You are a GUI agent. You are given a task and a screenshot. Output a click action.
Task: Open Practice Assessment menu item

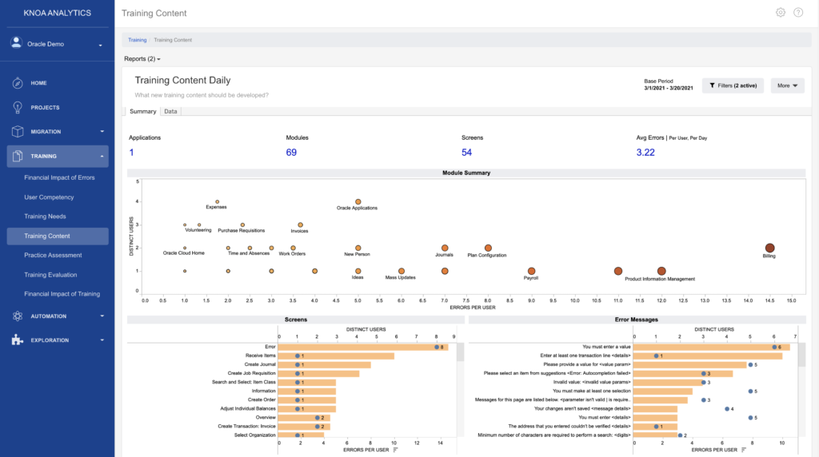(x=53, y=255)
